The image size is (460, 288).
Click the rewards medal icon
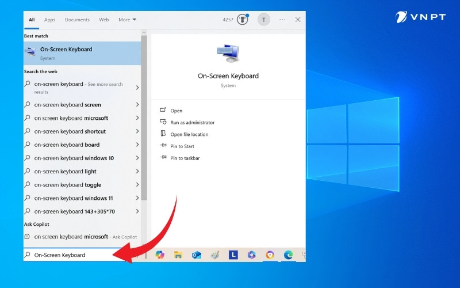tap(243, 20)
